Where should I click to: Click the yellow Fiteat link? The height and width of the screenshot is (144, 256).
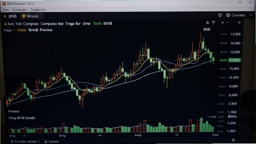tap(22, 30)
